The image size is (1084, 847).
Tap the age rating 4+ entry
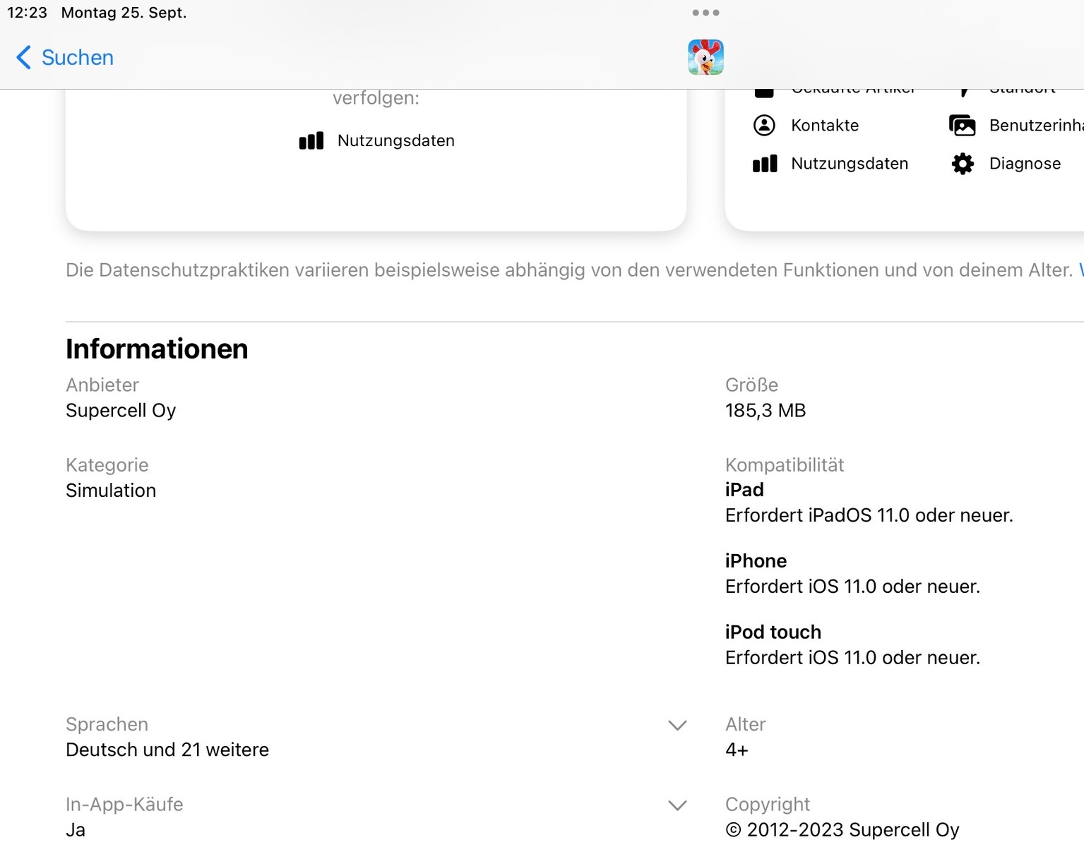coord(737,750)
